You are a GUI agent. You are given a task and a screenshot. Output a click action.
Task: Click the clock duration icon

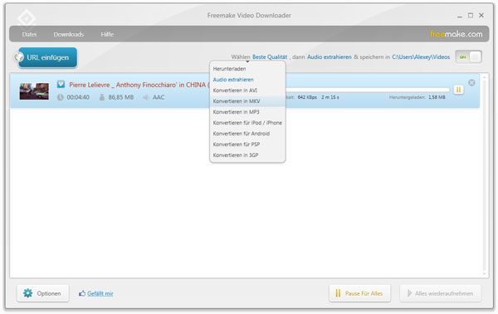pos(61,97)
